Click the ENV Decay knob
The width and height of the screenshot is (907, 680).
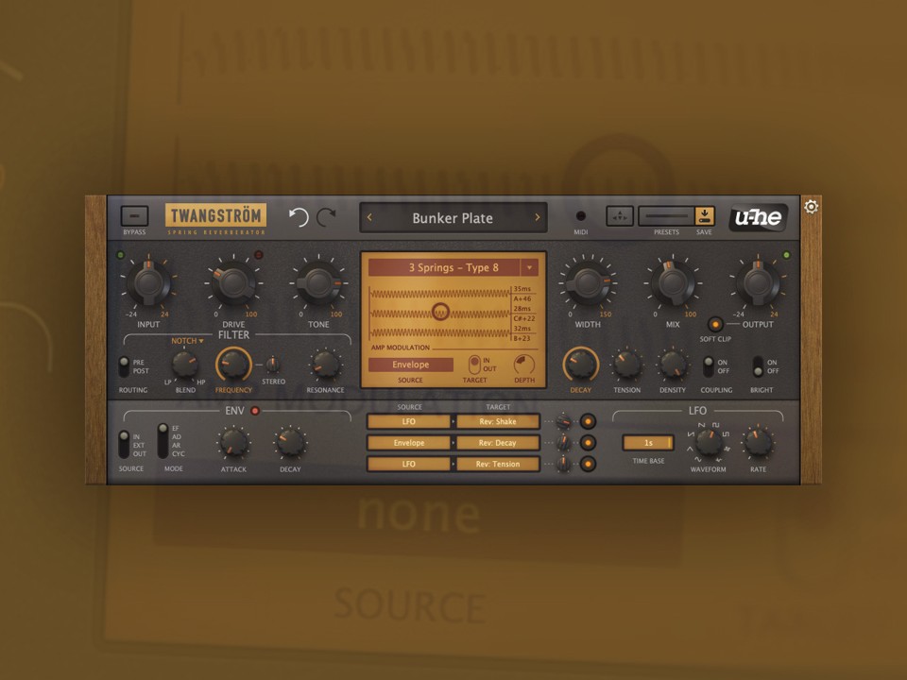290,444
